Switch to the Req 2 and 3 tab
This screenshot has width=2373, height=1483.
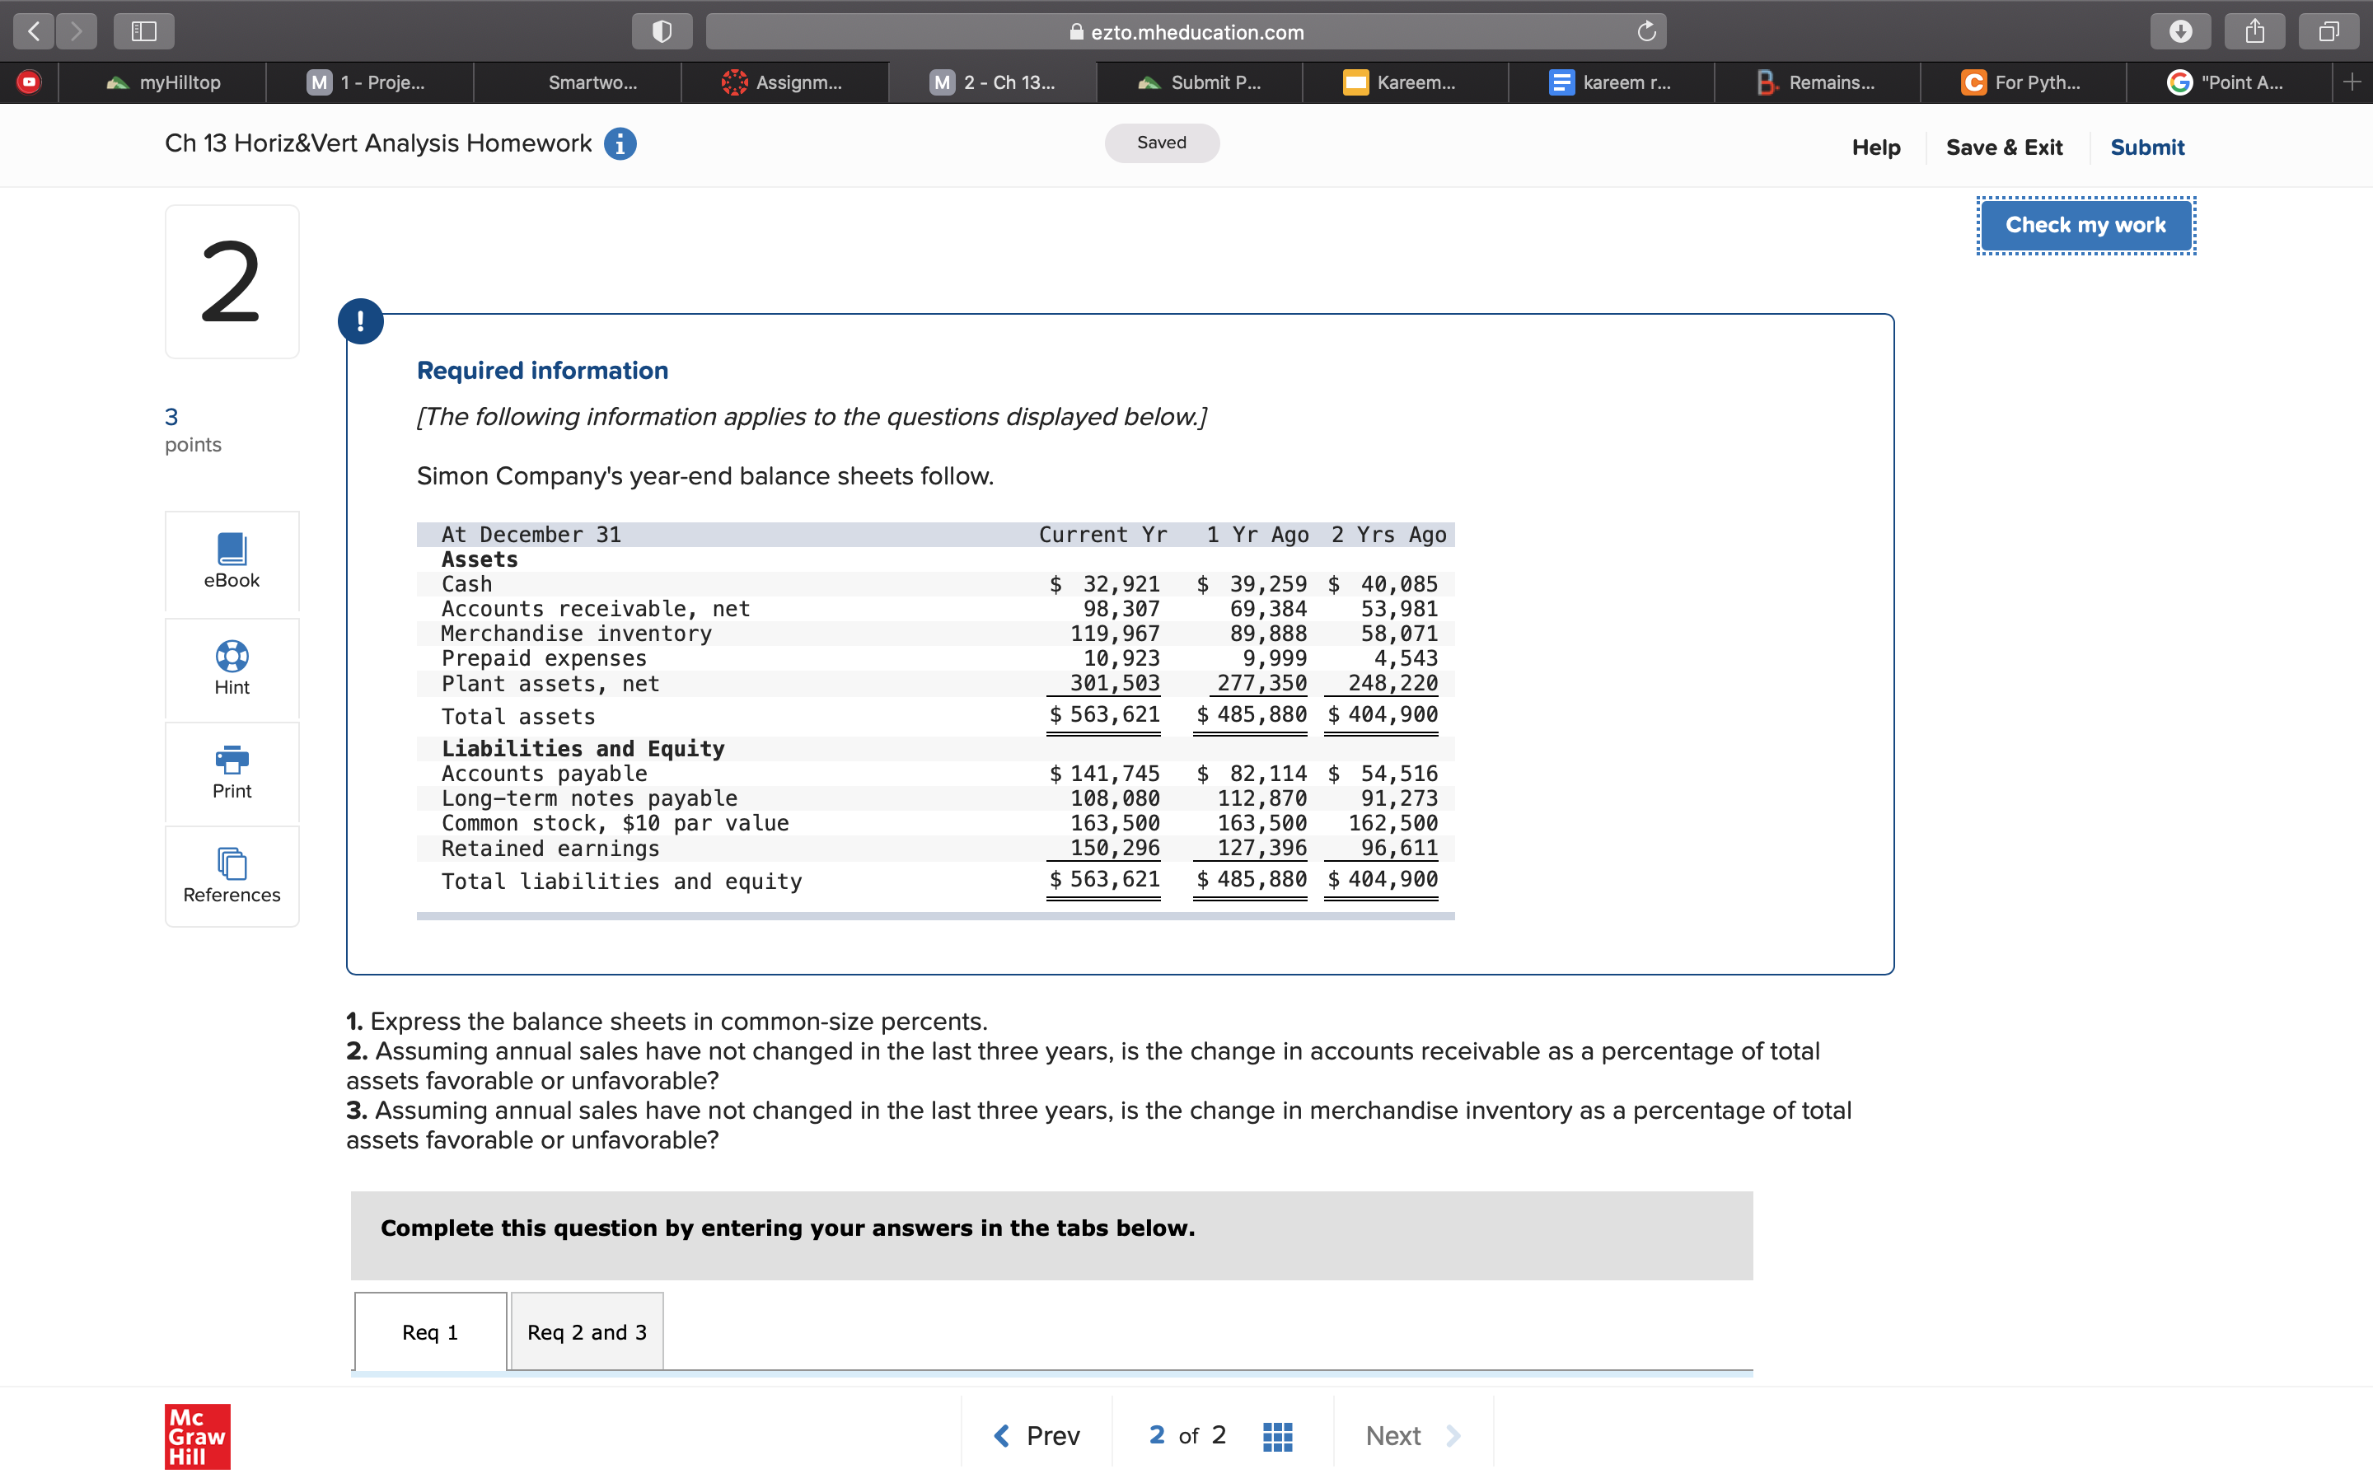tap(585, 1331)
